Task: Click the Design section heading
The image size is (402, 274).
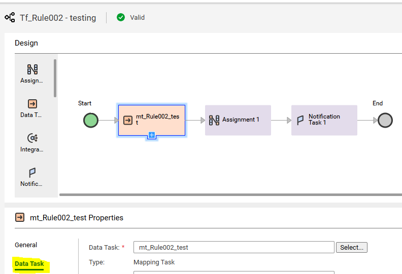Action: pyautogui.click(x=26, y=43)
